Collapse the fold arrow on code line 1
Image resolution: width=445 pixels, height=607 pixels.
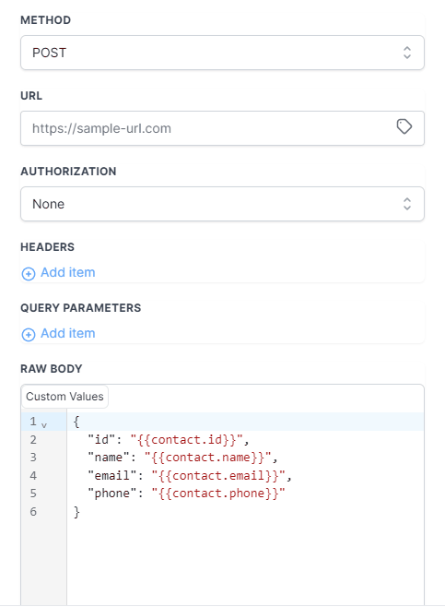pos(44,425)
